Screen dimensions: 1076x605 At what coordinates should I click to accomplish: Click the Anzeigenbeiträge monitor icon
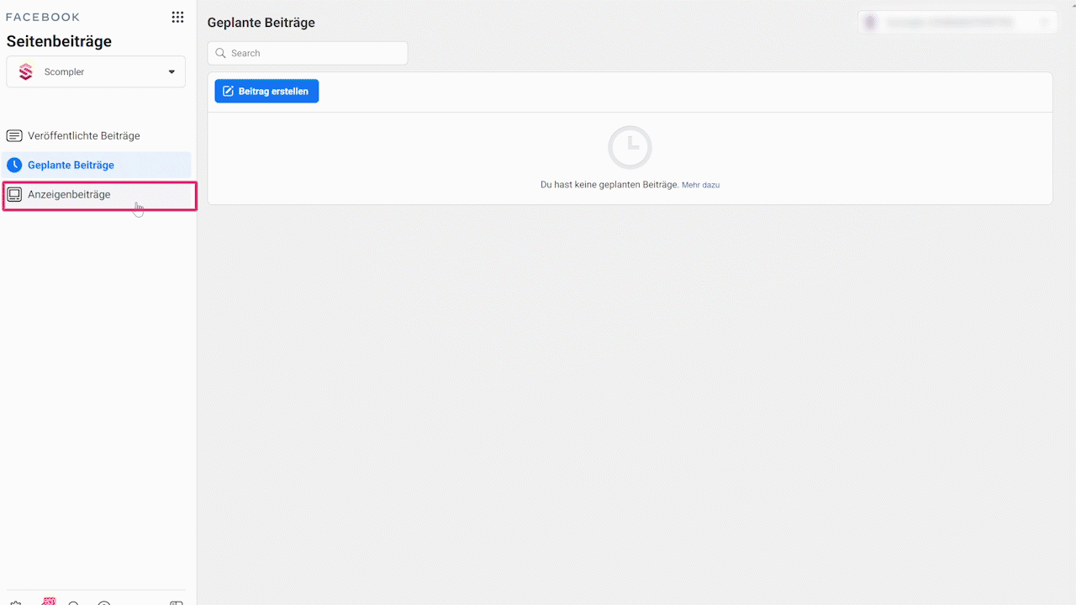pyautogui.click(x=14, y=195)
